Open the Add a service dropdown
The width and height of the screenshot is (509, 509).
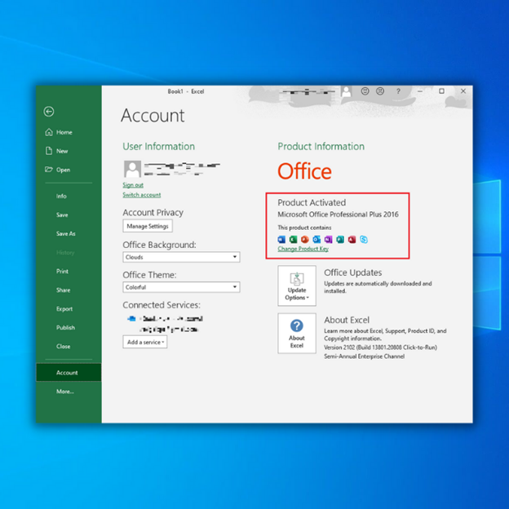(x=144, y=342)
